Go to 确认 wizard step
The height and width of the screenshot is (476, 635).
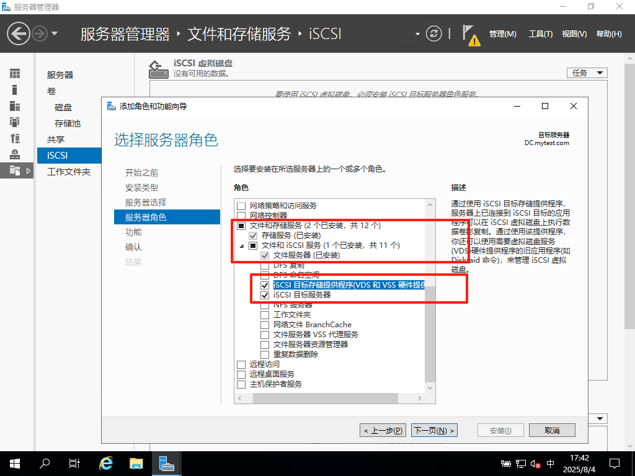pyautogui.click(x=133, y=247)
